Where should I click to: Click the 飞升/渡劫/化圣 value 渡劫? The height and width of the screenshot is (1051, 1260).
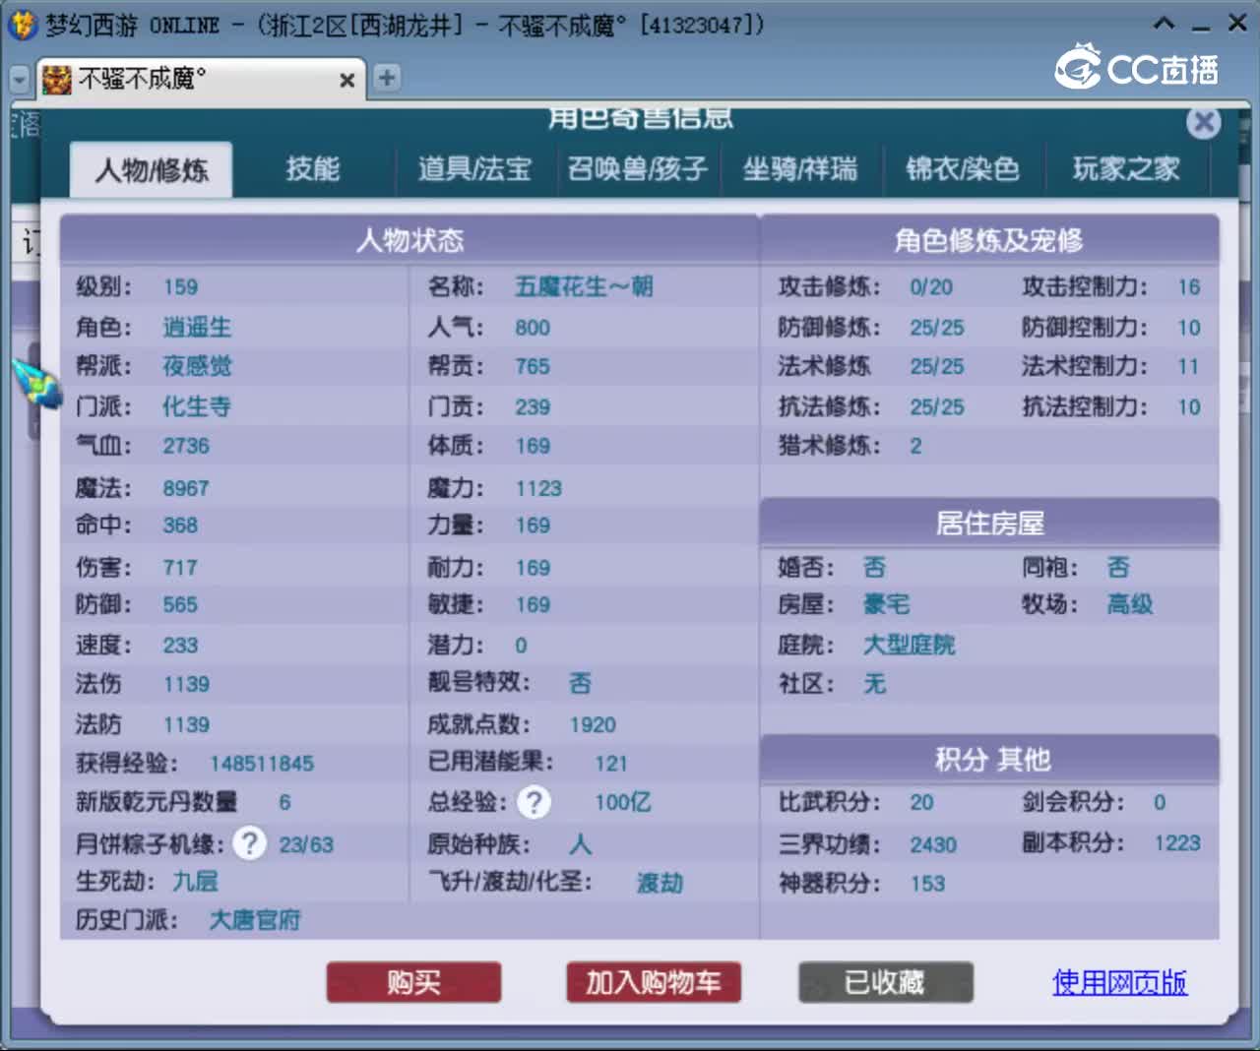(660, 883)
